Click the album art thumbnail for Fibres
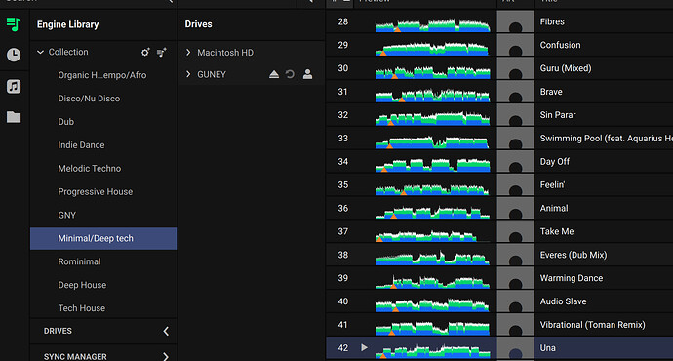The height and width of the screenshot is (361, 673). [x=516, y=21]
